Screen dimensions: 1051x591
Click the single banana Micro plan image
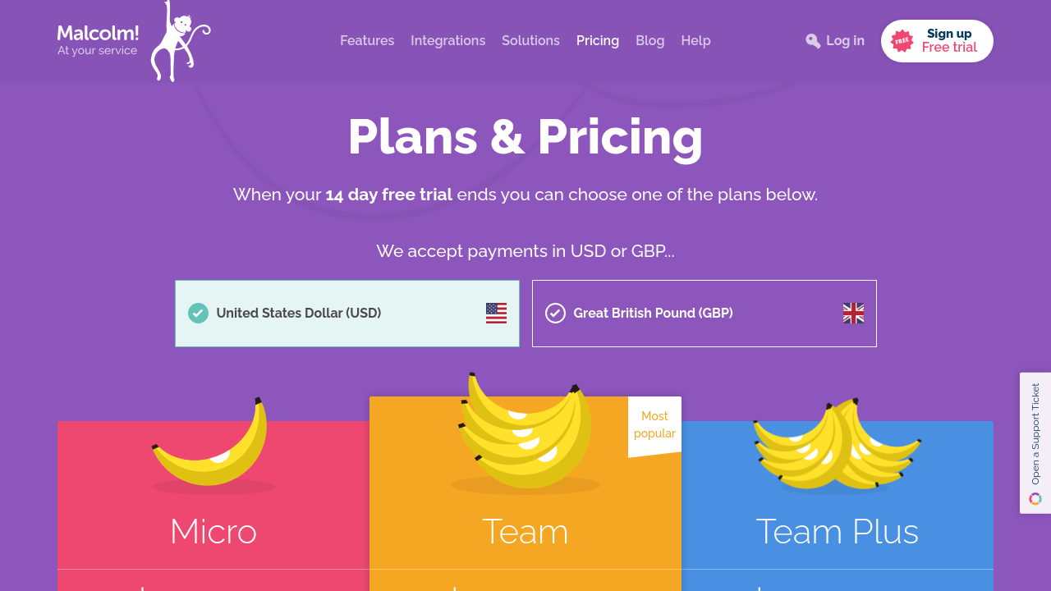point(211,443)
